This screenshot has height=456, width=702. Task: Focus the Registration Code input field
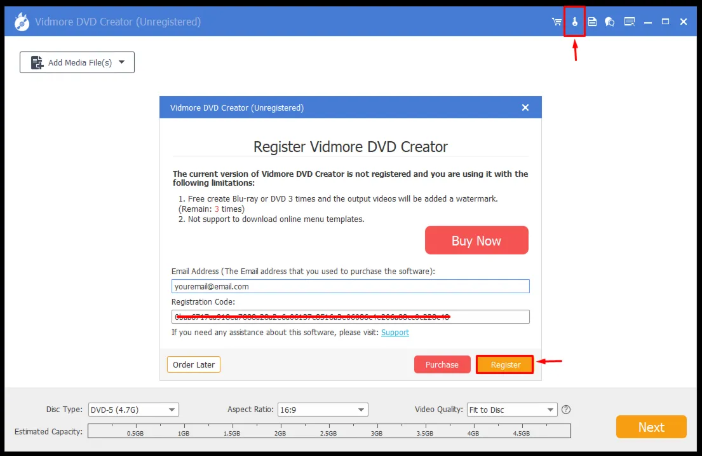click(350, 317)
